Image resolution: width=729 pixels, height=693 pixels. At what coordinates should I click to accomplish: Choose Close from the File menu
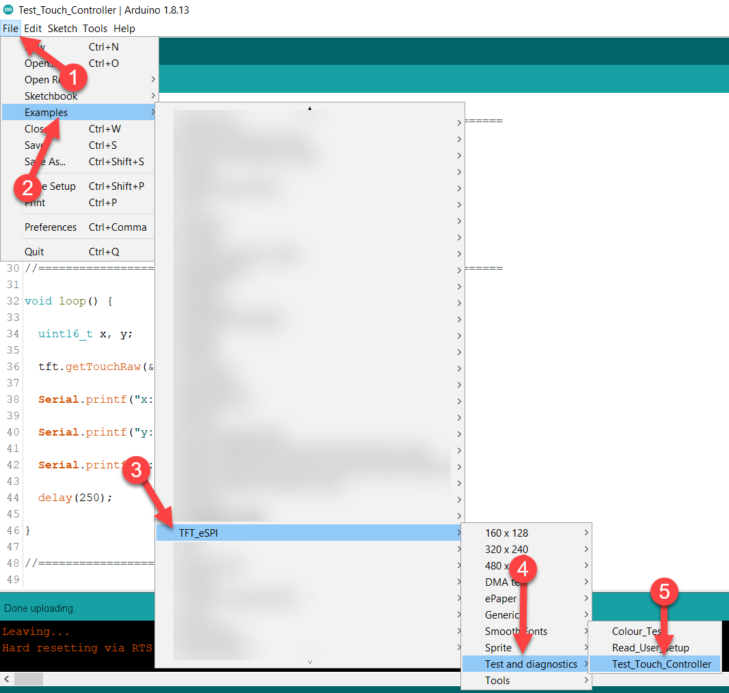(x=79, y=128)
